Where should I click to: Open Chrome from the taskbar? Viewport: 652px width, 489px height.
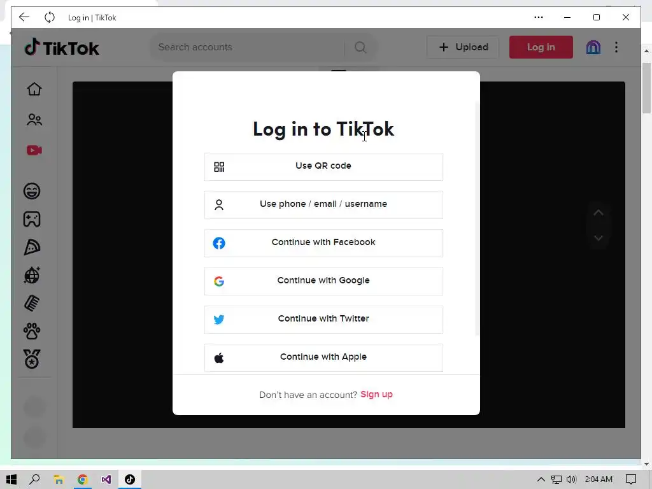pos(82,479)
